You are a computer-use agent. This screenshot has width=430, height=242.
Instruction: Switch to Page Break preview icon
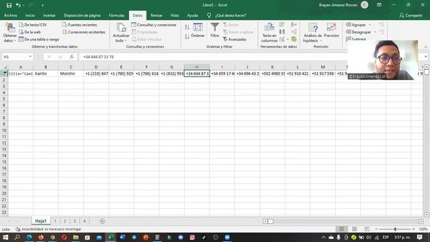tap(367, 229)
